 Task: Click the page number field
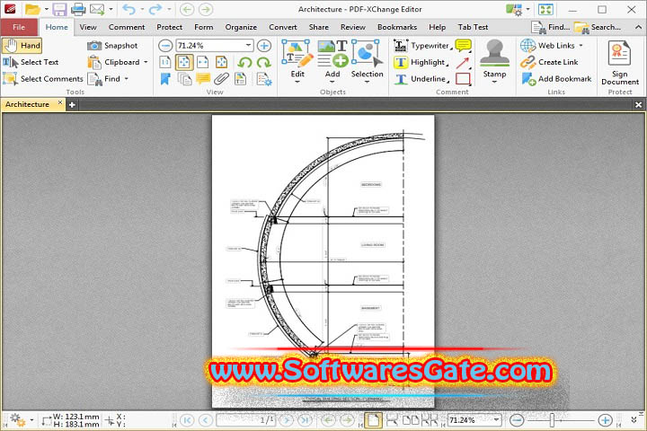[246, 420]
